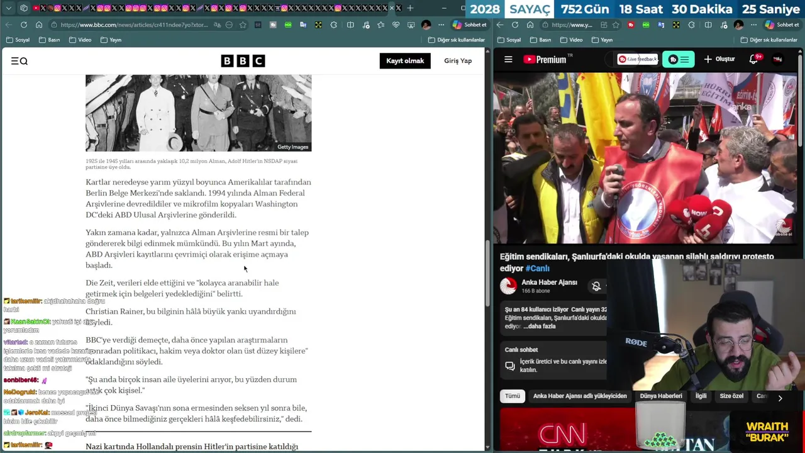Open Diğer sık kullanılanlar in YouTube window
The width and height of the screenshot is (805, 453).
coord(769,40)
